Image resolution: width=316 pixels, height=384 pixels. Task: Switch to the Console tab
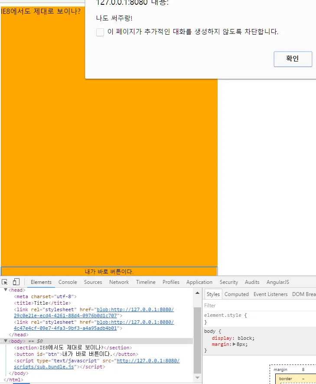click(x=68, y=282)
